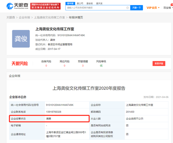This screenshot has width=173, height=143.
Task: Click the 清算 business status cell
Action: click(x=67, y=118)
